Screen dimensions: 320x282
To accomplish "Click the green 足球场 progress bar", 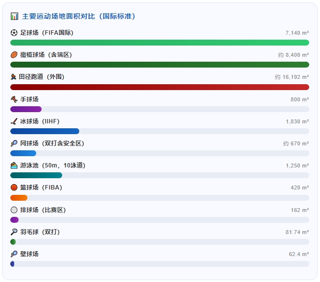I will [x=160, y=43].
